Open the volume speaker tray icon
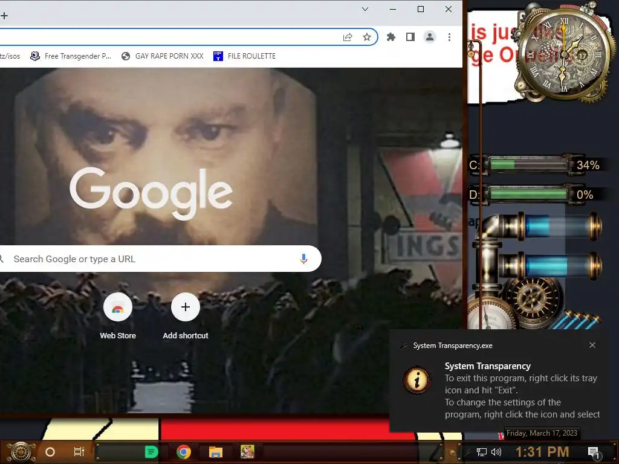Viewport: 619px width, 464px height. pos(496,452)
